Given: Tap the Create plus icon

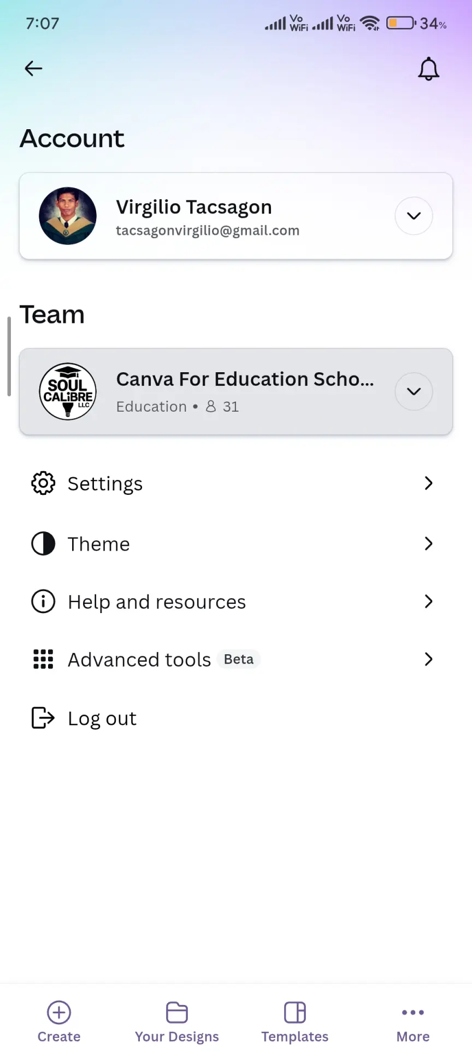Looking at the screenshot, I should point(59,1012).
